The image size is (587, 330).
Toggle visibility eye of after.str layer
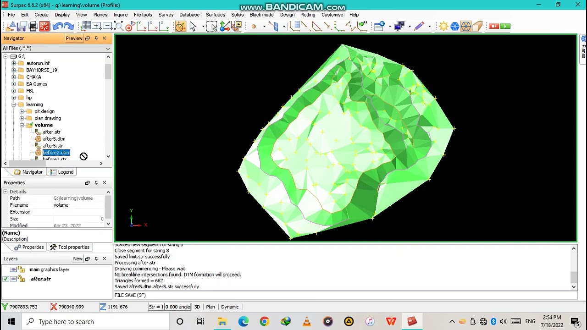(x=13, y=279)
